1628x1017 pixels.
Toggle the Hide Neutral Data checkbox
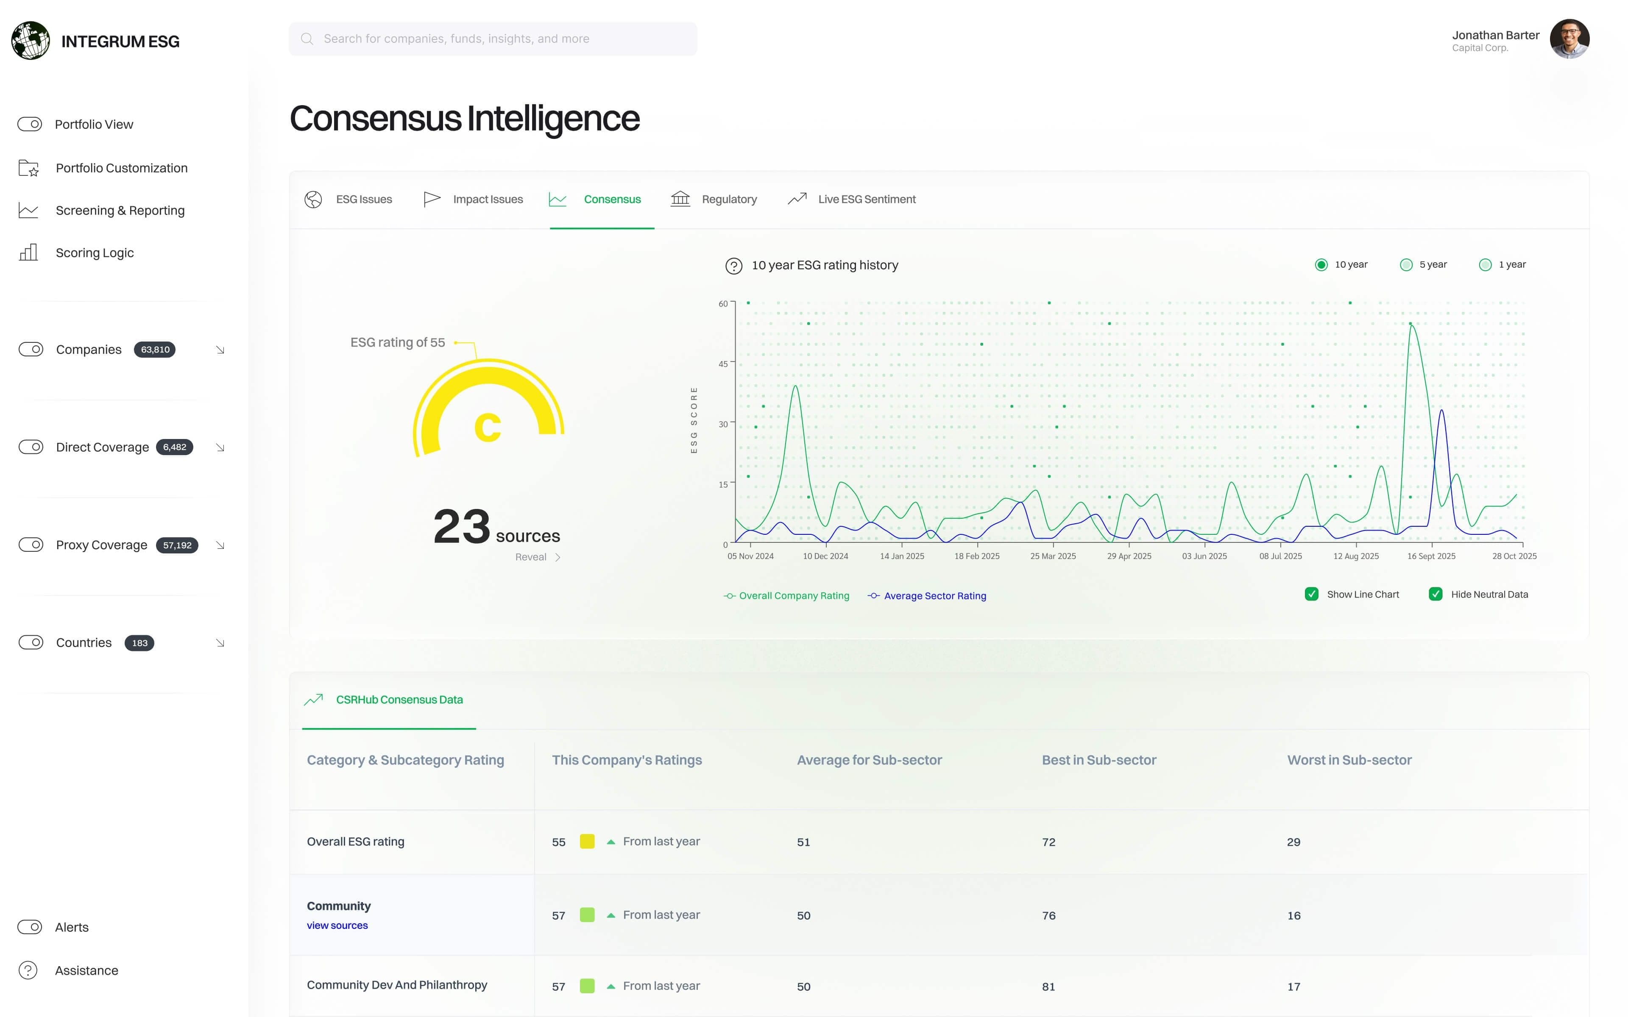(1435, 594)
